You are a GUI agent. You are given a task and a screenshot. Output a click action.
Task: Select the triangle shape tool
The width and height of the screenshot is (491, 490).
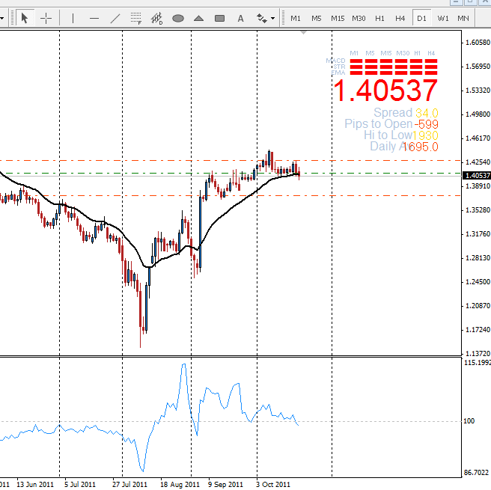point(199,18)
